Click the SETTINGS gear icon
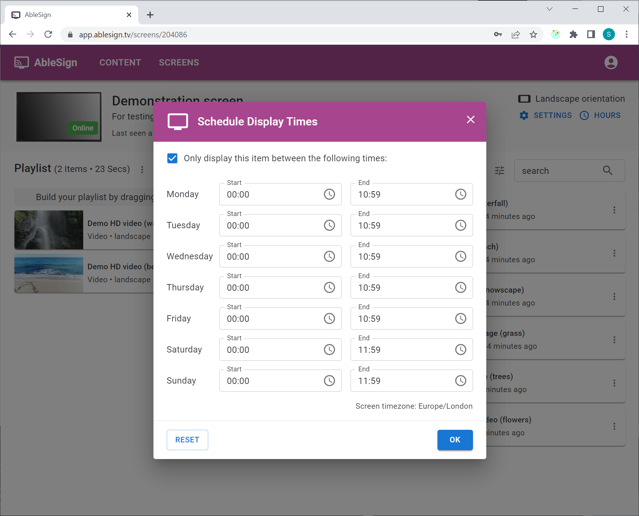Screen dimensions: 639x516 (524, 115)
